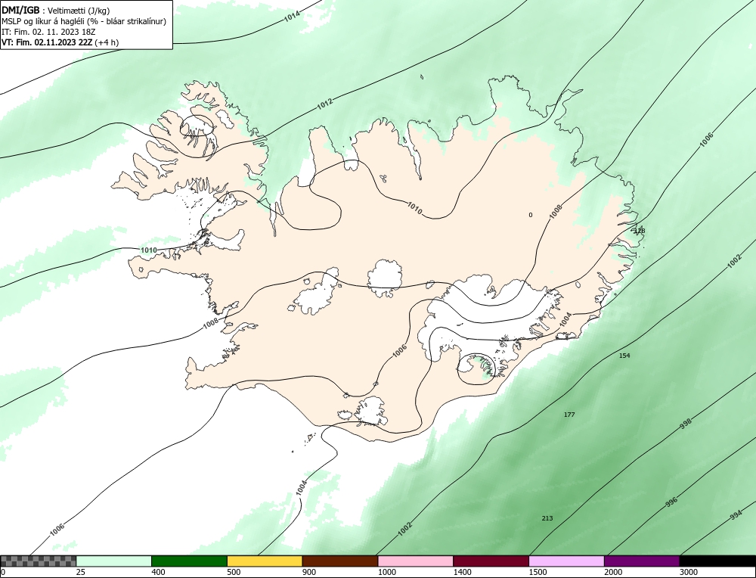Click the legend tick label 900
This screenshot has height=578, width=756.
point(309,572)
